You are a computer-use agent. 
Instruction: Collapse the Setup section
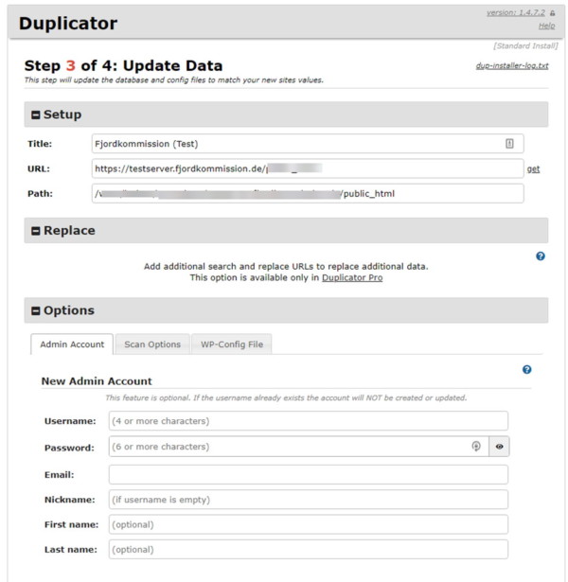click(x=36, y=115)
